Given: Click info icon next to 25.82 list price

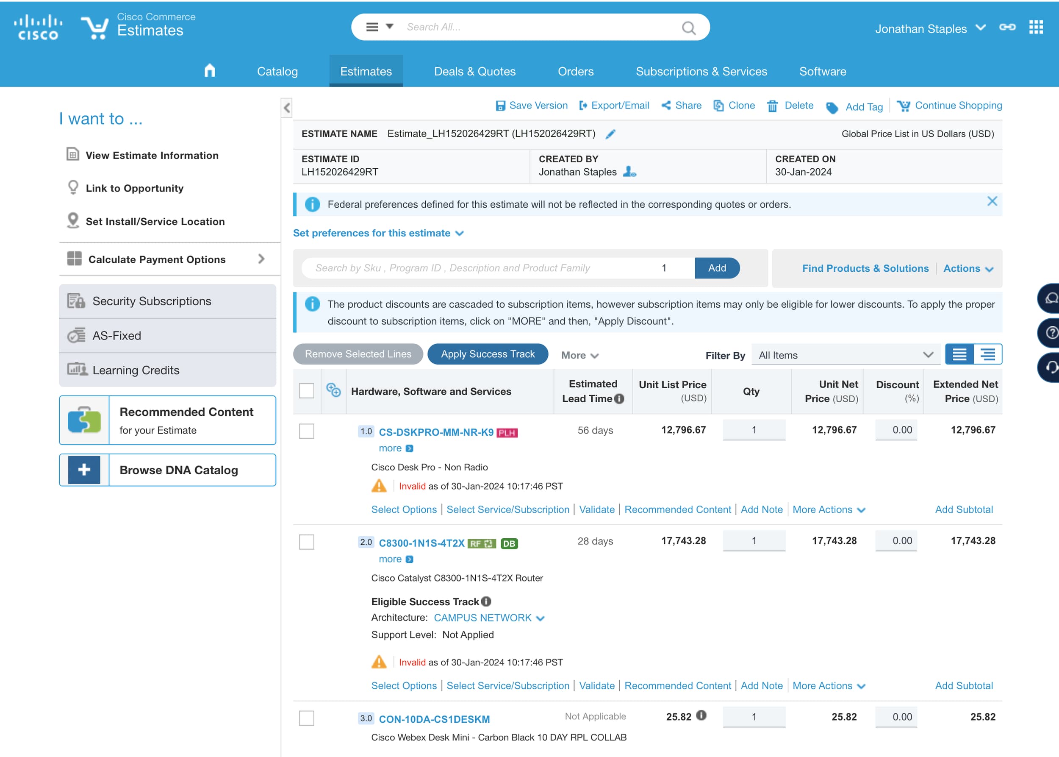Looking at the screenshot, I should [701, 715].
